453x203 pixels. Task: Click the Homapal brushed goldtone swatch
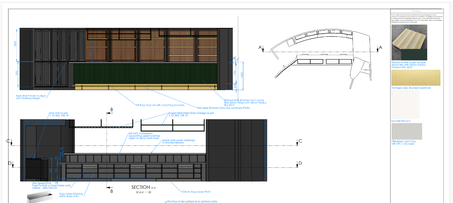pyautogui.click(x=416, y=78)
